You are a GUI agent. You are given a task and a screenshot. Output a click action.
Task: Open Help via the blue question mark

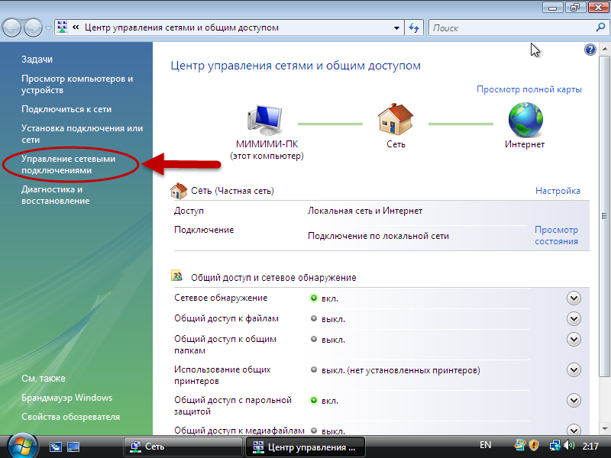(x=590, y=50)
